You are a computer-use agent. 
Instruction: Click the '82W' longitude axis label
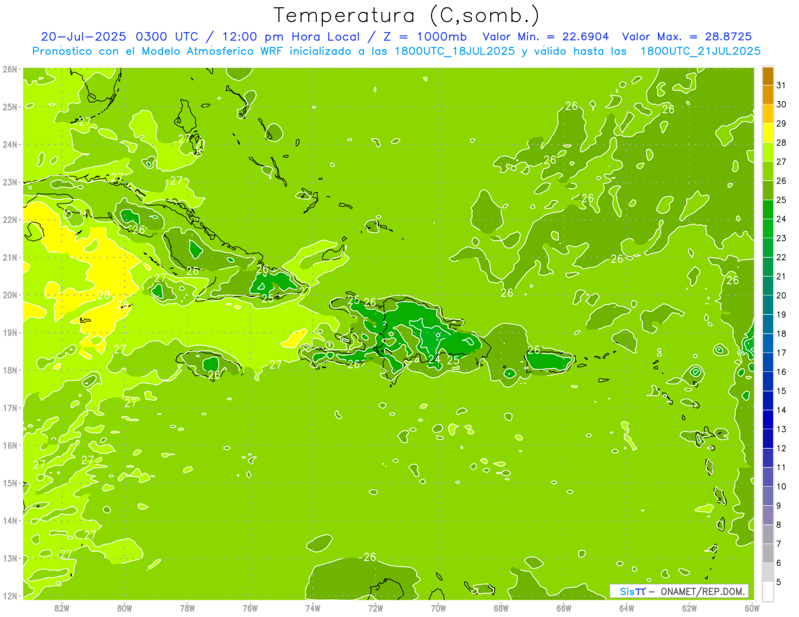coord(62,608)
